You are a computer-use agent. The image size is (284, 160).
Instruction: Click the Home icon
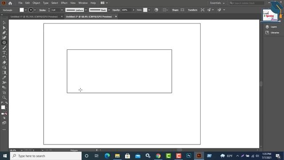pos(10,3)
